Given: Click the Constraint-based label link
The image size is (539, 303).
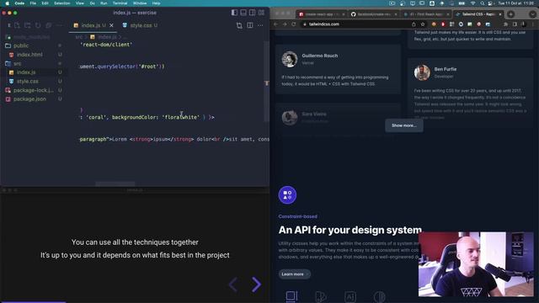Looking at the screenshot, I should click(297, 216).
